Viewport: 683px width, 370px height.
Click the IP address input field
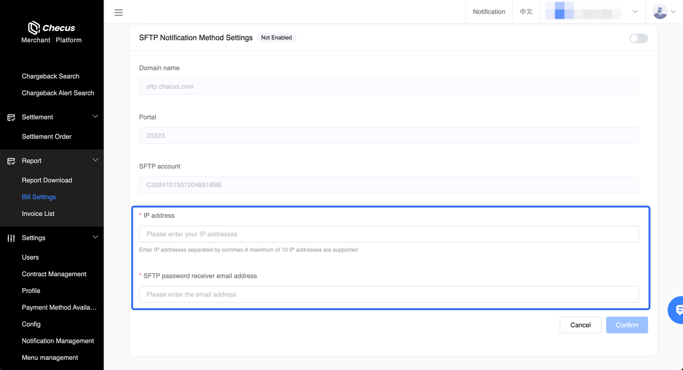388,234
